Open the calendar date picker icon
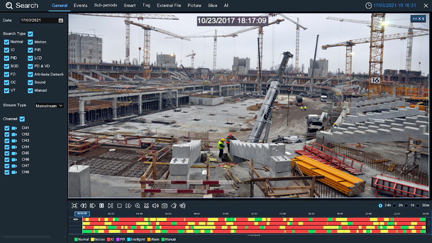This screenshot has width=432, height=243. (61, 20)
